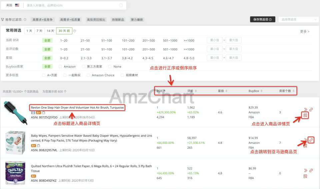Click help icon next to 30 天 前
Image resolution: width=320 pixels, height=189 pixels.
(x=74, y=31)
